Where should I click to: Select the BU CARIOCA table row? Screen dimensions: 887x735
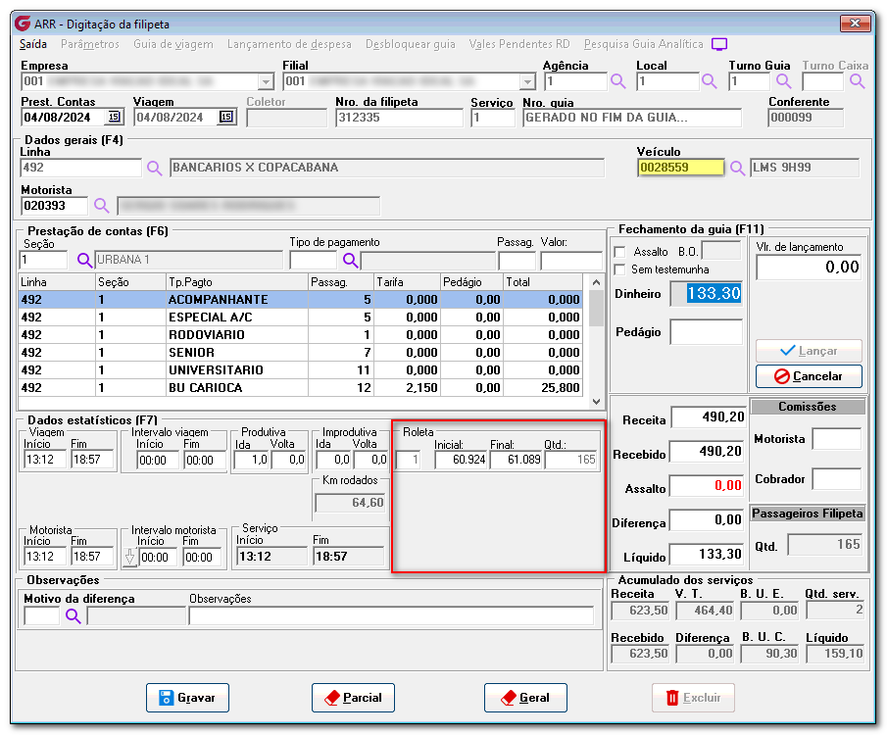[x=300, y=387]
